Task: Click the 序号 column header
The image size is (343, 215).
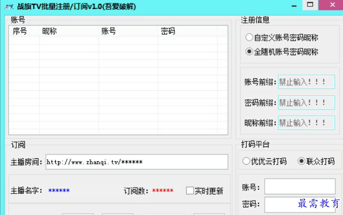Action: point(24,31)
